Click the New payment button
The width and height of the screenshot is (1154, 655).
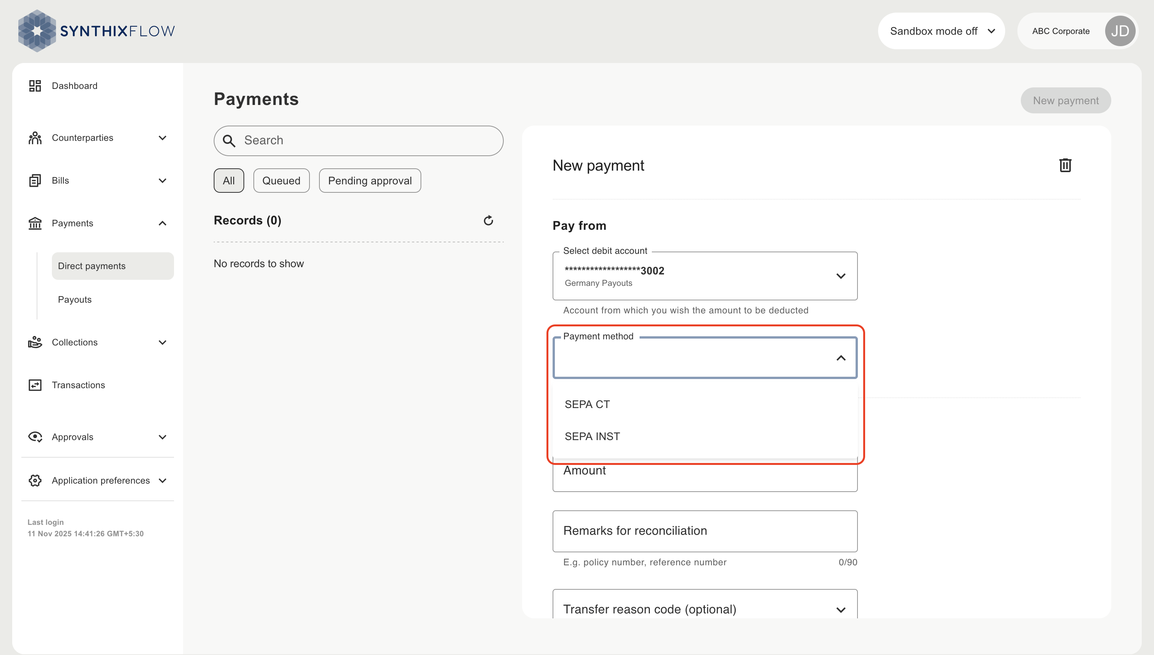tap(1066, 100)
